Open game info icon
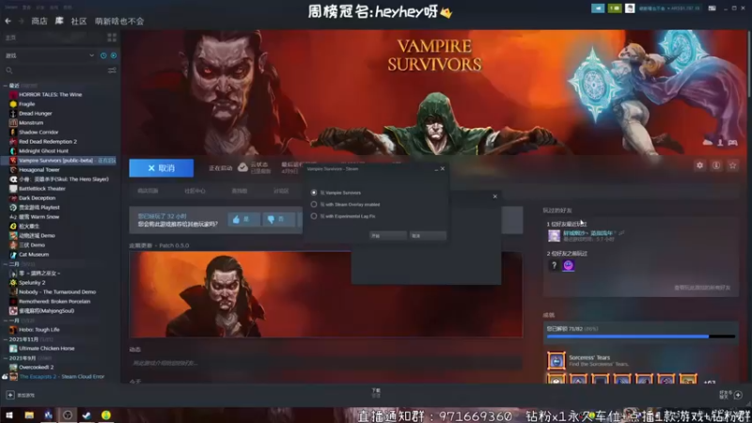Image resolution: width=752 pixels, height=423 pixels. tap(716, 165)
